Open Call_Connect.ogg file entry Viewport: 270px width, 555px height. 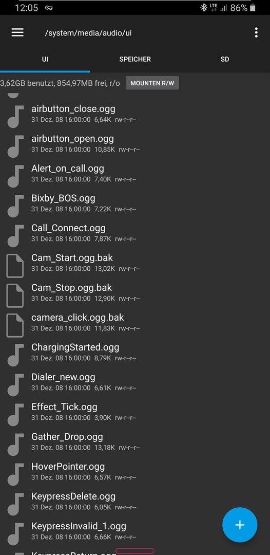[135, 233]
